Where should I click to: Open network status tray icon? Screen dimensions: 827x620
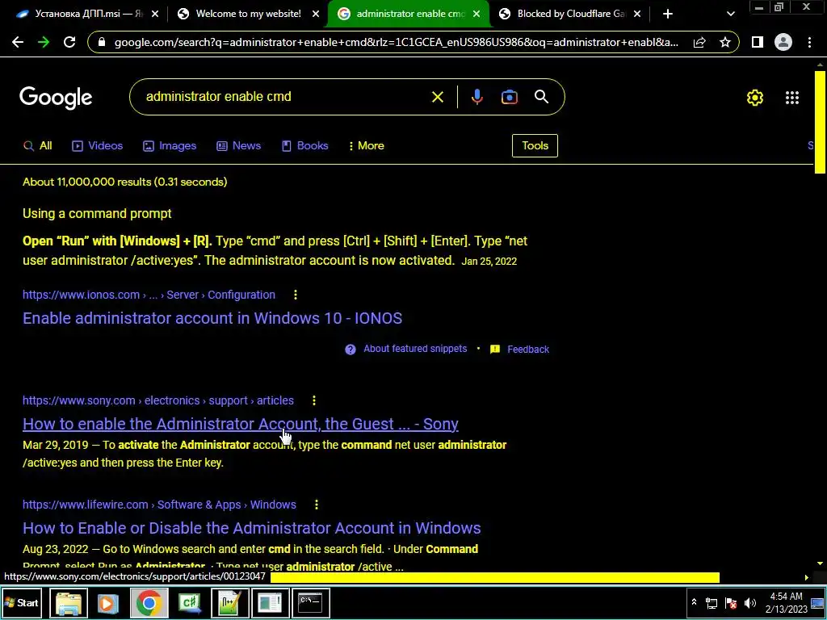coord(712,603)
